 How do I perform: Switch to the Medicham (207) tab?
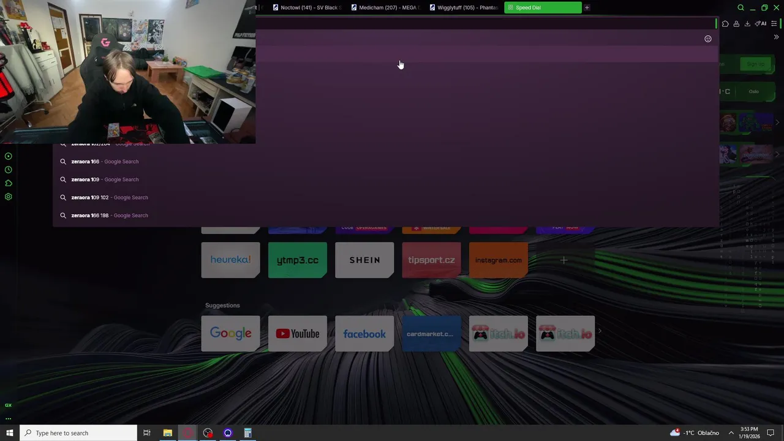pyautogui.click(x=385, y=7)
